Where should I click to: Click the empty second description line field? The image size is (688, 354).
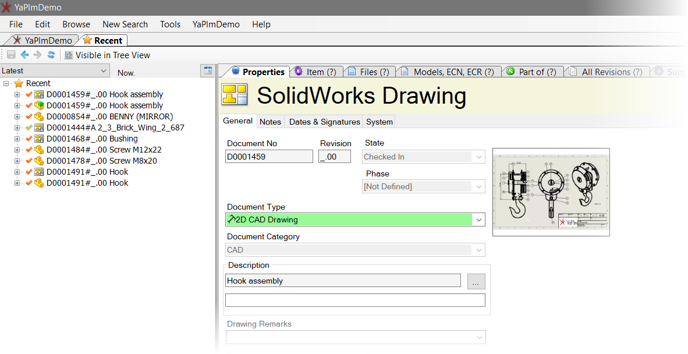pyautogui.click(x=356, y=300)
